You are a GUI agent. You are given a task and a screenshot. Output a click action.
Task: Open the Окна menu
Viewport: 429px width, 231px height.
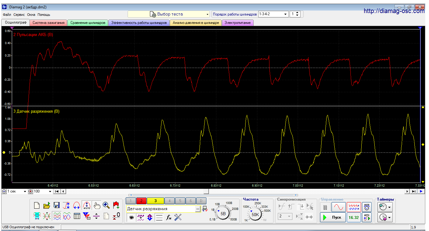[x=31, y=15]
